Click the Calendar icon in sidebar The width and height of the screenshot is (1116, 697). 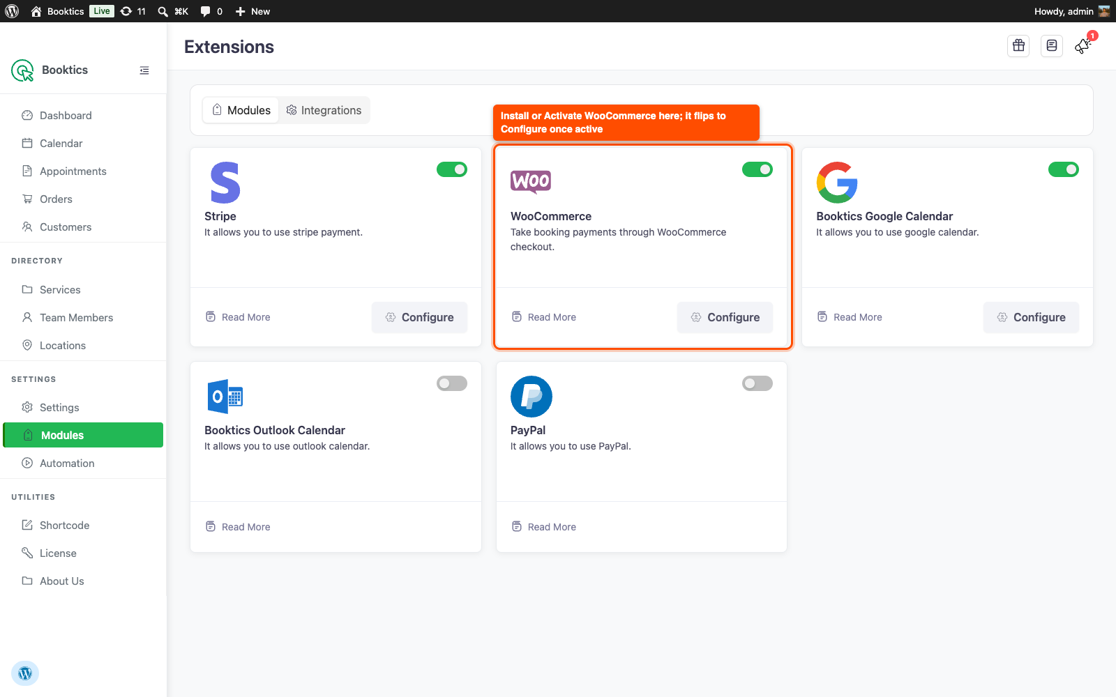coord(27,143)
